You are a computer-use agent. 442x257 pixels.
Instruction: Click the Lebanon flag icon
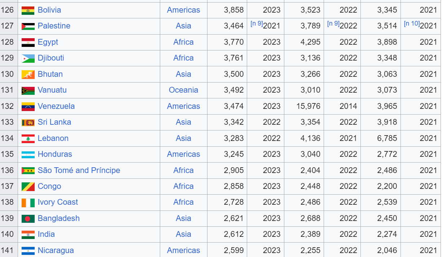28,138
